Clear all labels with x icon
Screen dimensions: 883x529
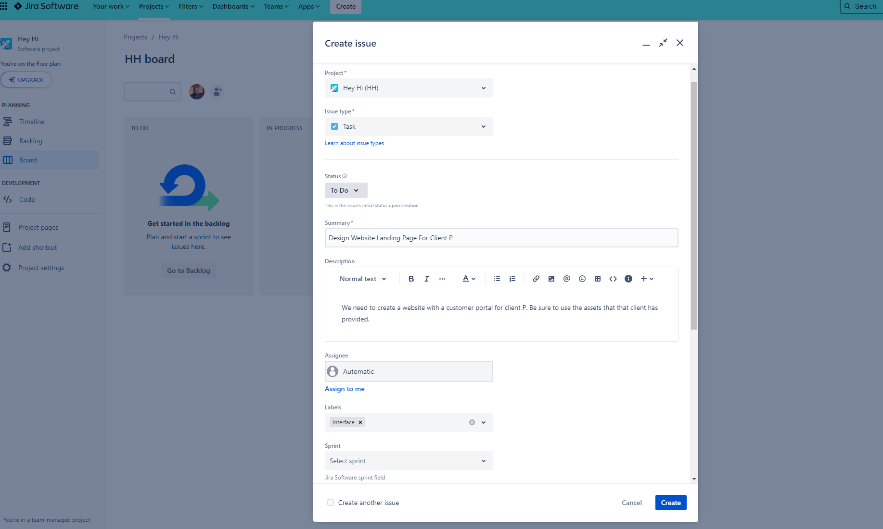(x=472, y=422)
